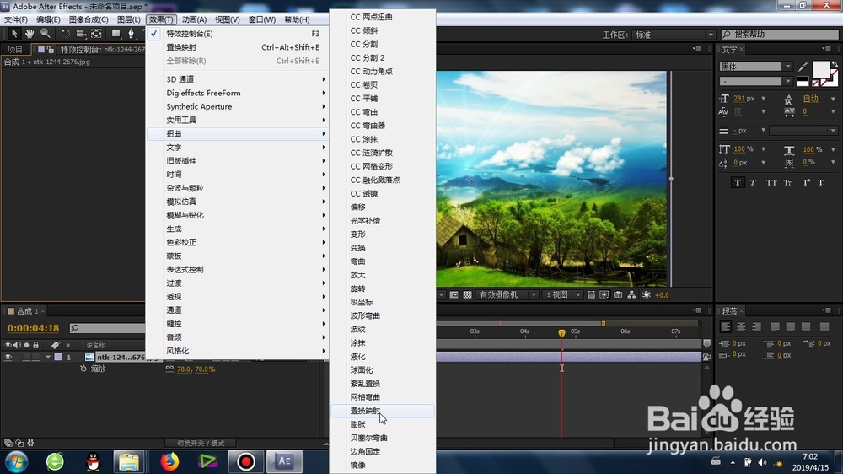Choose 置换映射 in distort submenu
The height and width of the screenshot is (474, 843).
click(x=383, y=411)
